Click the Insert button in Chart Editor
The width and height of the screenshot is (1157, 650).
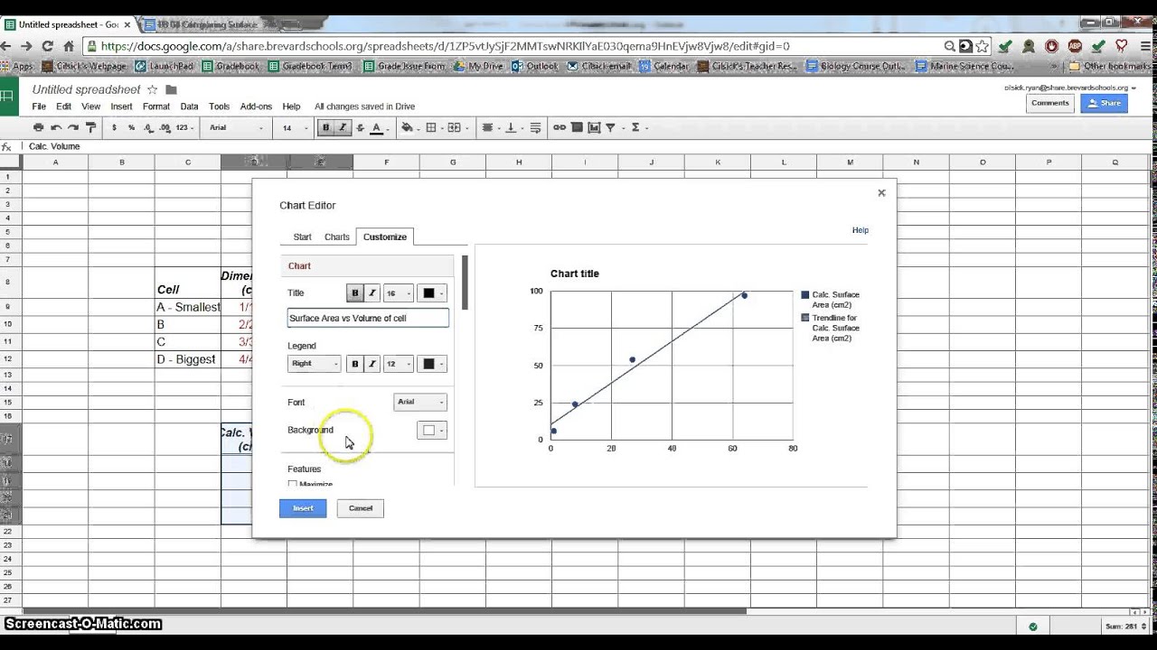coord(303,508)
